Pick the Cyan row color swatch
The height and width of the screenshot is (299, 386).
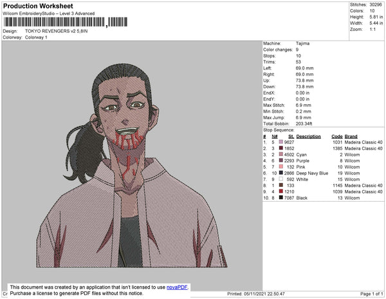click(281, 154)
